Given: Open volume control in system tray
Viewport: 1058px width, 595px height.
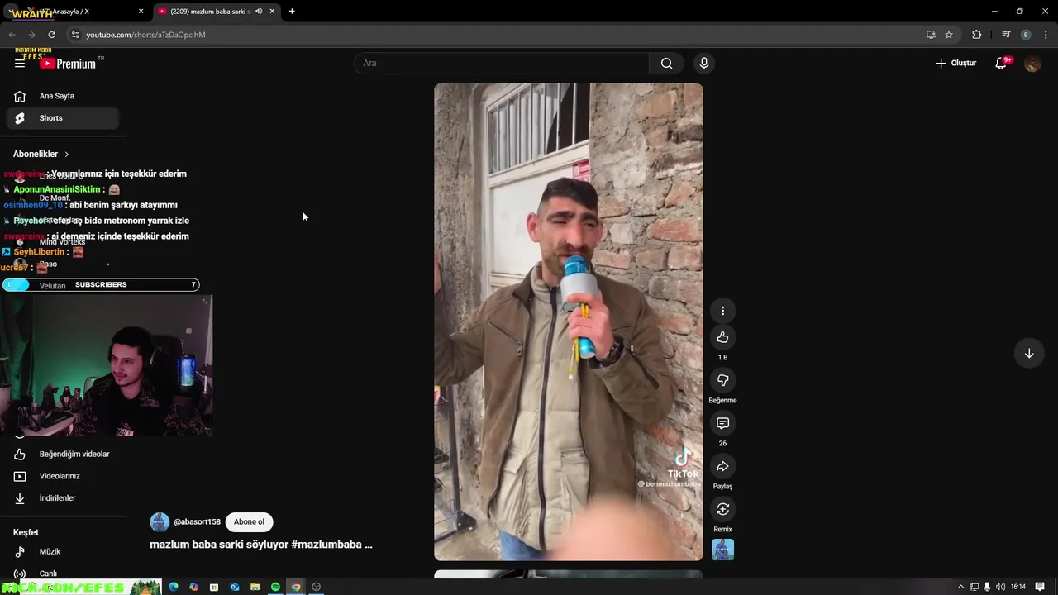Looking at the screenshot, I should pos(1000,587).
